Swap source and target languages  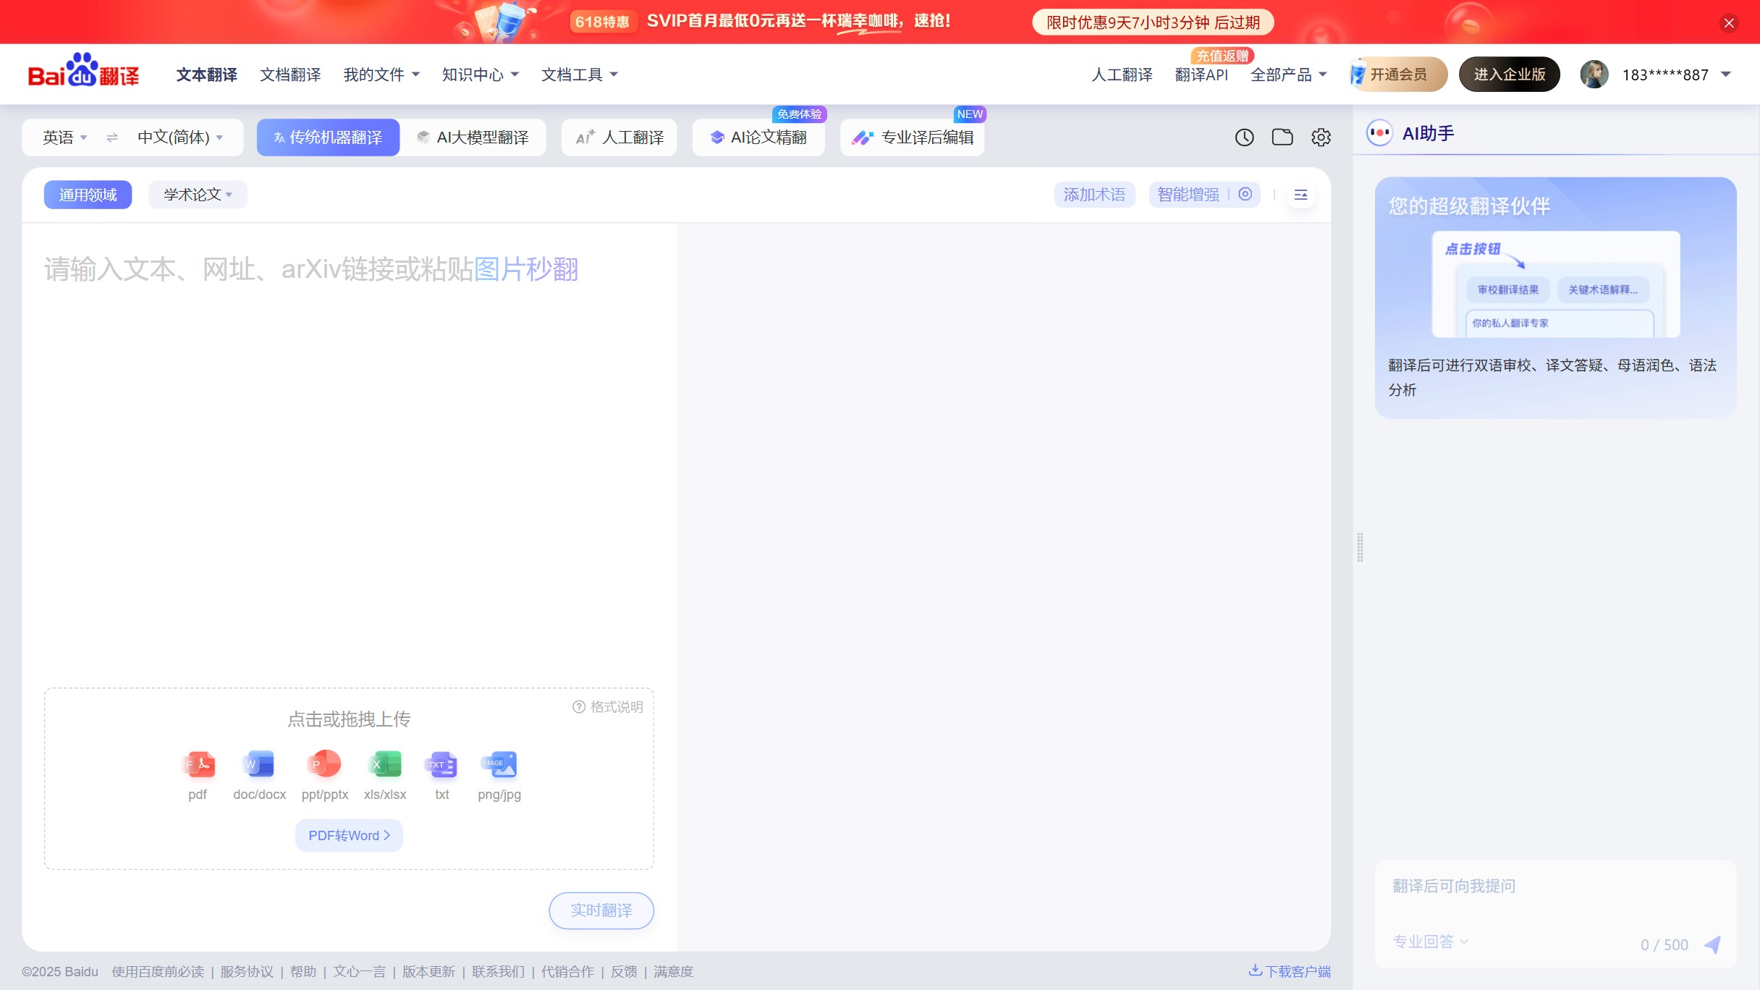tap(112, 137)
